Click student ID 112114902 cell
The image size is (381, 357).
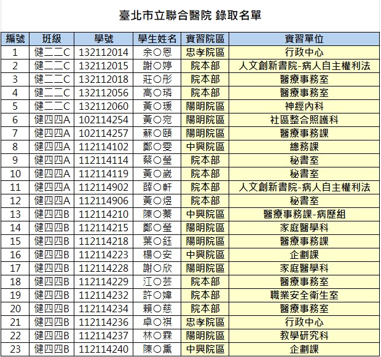[104, 187]
